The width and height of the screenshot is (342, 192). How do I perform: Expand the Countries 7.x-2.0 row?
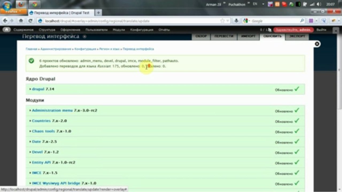(165, 121)
